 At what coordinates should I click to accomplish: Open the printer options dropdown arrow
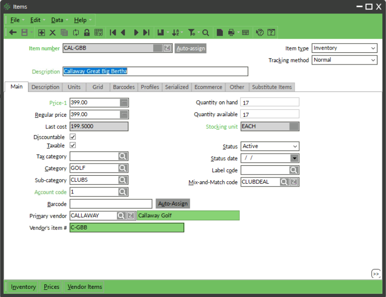point(238,32)
